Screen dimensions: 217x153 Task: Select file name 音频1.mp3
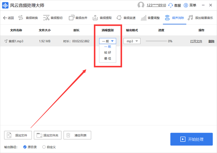click(x=16, y=41)
